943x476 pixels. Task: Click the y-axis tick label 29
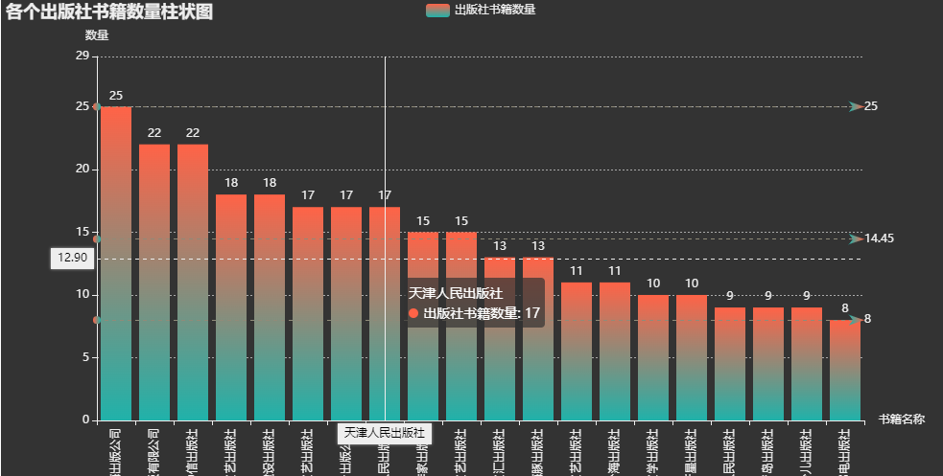[82, 57]
